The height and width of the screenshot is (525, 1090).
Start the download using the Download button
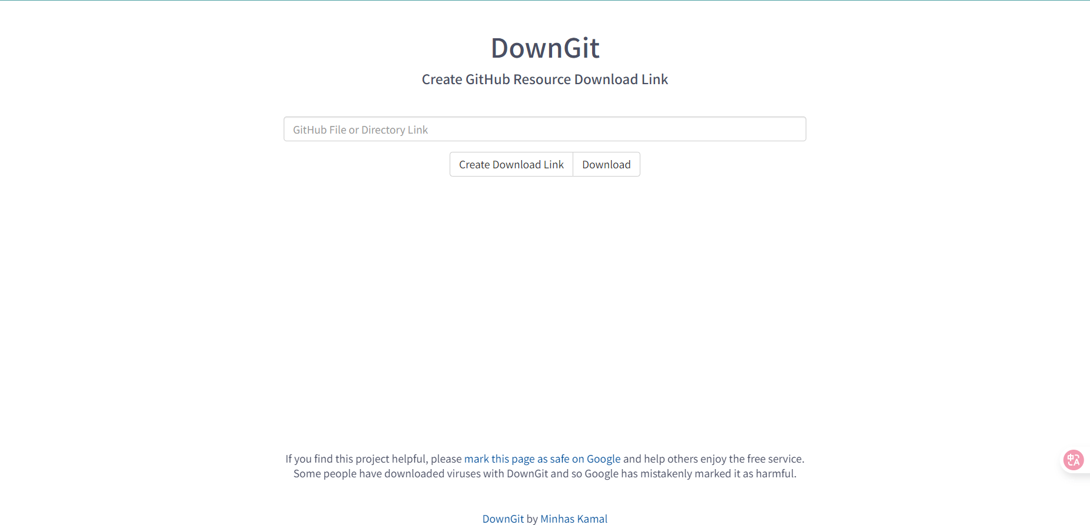click(606, 164)
